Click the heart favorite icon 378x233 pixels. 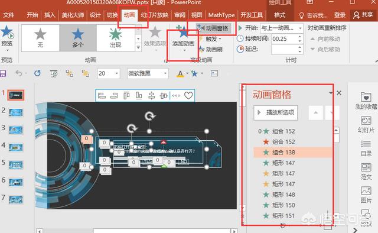[188, 96]
